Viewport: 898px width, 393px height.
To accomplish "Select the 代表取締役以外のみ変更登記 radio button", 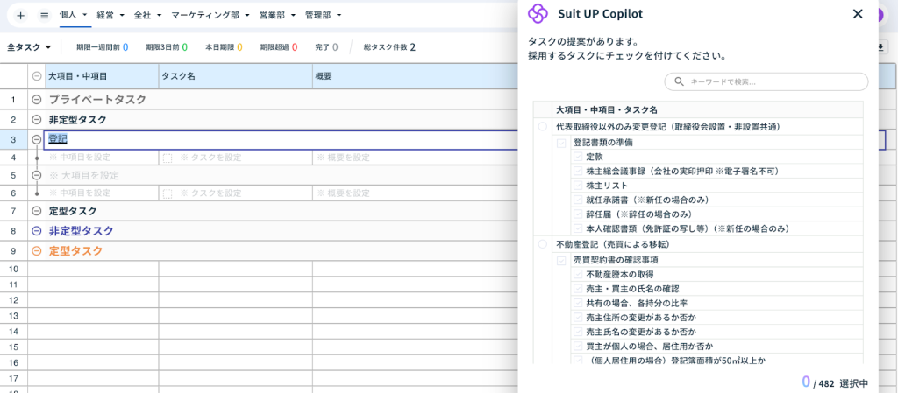I will click(544, 127).
